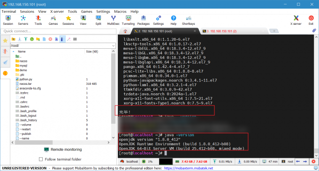
Task: Open terminal here icon in SFTP toolbar
Action: click(75, 39)
